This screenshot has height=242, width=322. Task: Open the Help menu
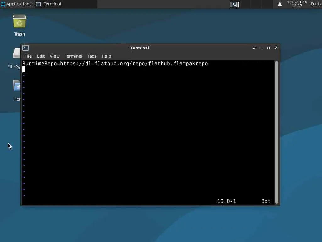click(x=106, y=56)
